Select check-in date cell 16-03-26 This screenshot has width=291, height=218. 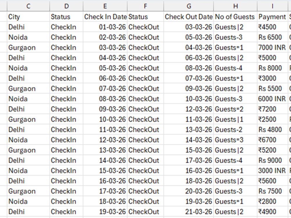tap(105, 181)
